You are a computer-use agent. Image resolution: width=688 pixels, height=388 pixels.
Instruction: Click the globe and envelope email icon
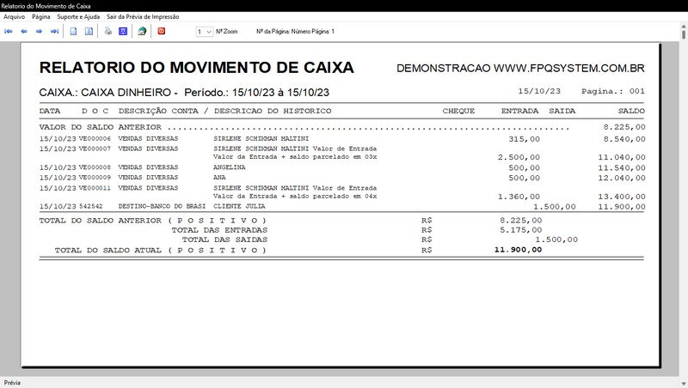(142, 31)
